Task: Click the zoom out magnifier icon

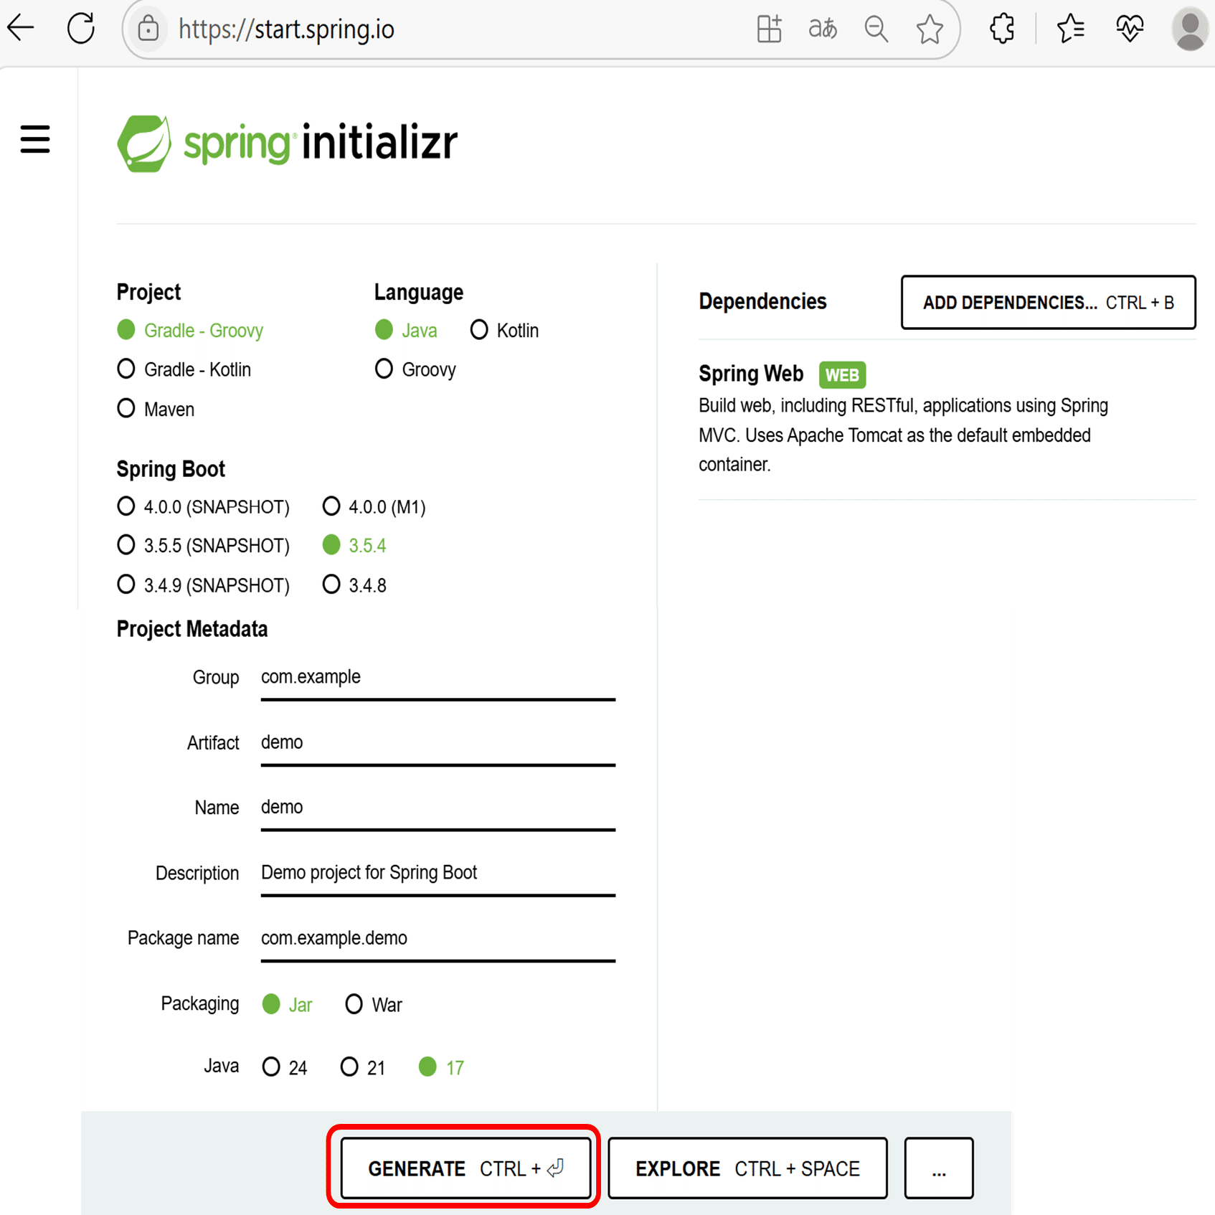Action: [x=876, y=29]
